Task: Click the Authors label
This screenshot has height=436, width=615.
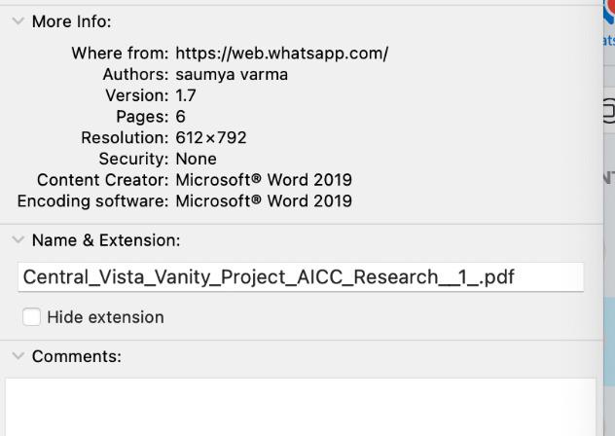Action: [x=135, y=75]
